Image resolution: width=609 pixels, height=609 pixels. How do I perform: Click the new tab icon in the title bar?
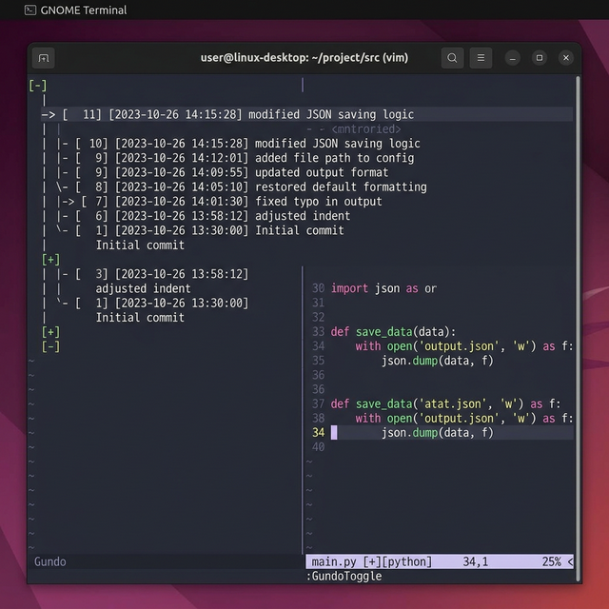click(x=44, y=58)
